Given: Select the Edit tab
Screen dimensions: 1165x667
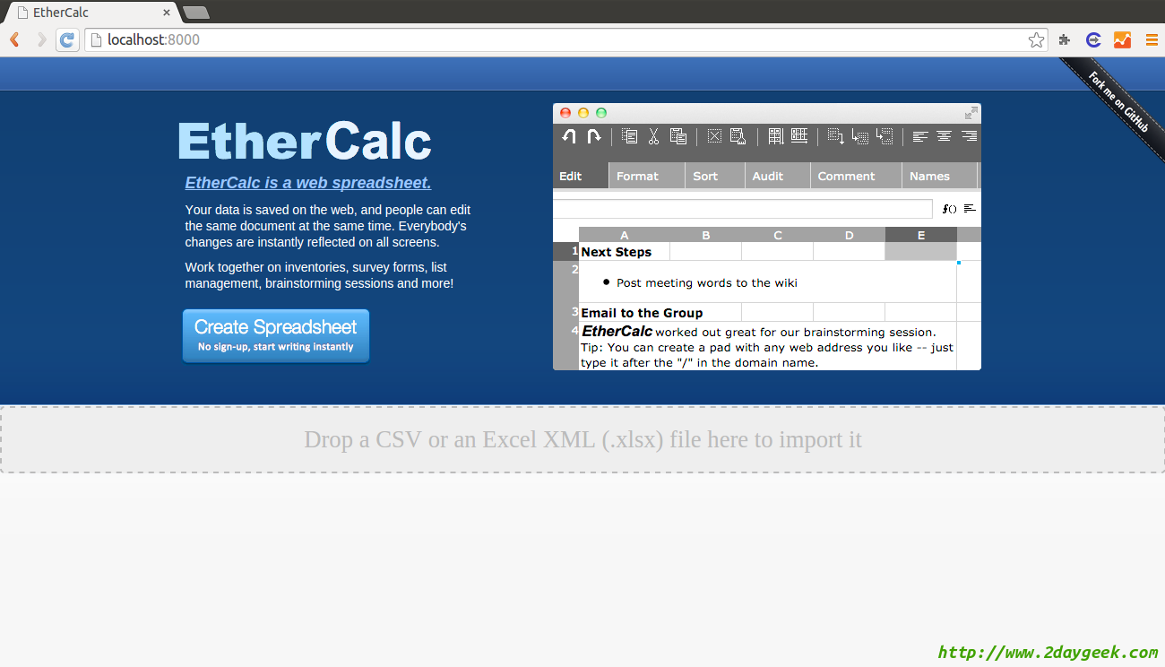Looking at the screenshot, I should click(580, 176).
